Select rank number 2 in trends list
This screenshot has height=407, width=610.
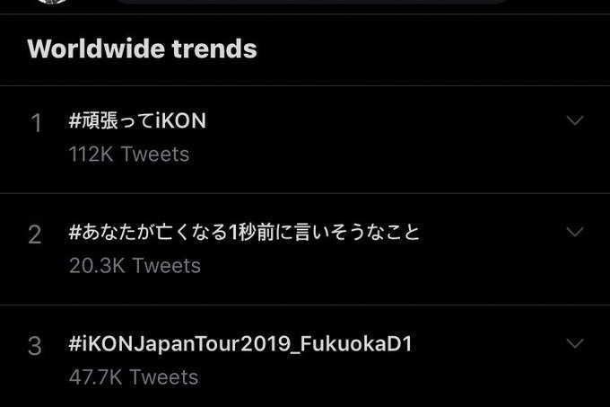click(x=35, y=235)
